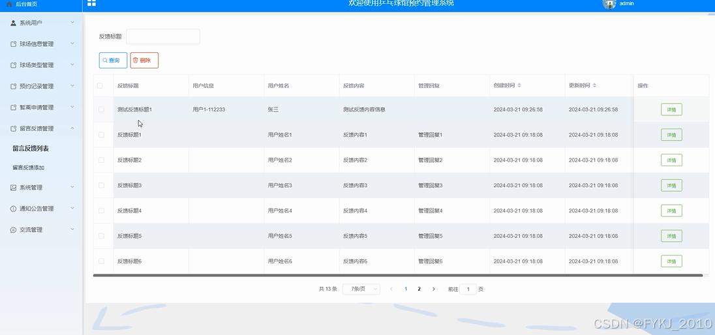This screenshot has width=715, height=335.
Task: Expand the 预约记录管理 chevron
Action: [x=72, y=85]
